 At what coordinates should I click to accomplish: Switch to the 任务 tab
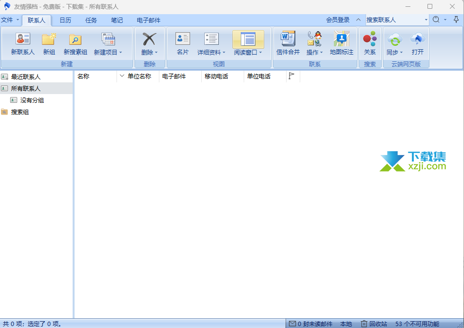(91, 20)
